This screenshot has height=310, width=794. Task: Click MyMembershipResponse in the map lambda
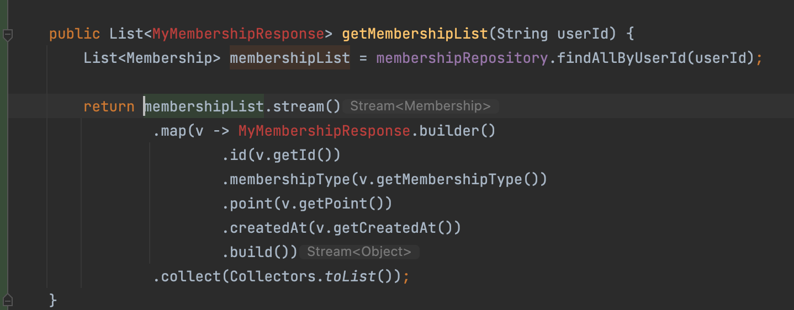click(324, 131)
